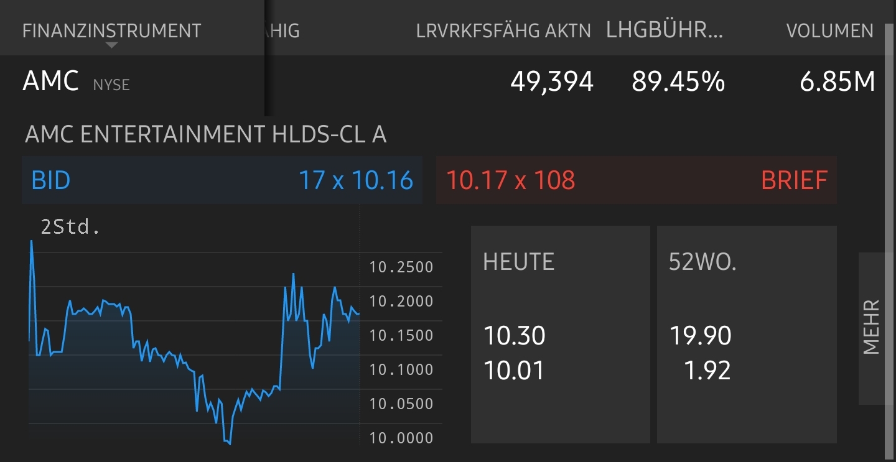Viewport: 896px width, 462px height.
Task: Click the AMC ENTERTAINMENT HLDS-CL A name
Action: (206, 135)
